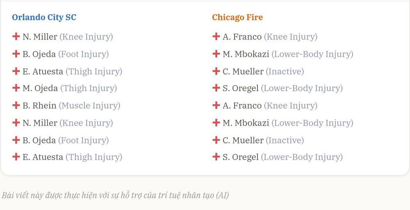Click the red cross icon beside B. Rhein
The image size is (410, 210).
click(16, 105)
